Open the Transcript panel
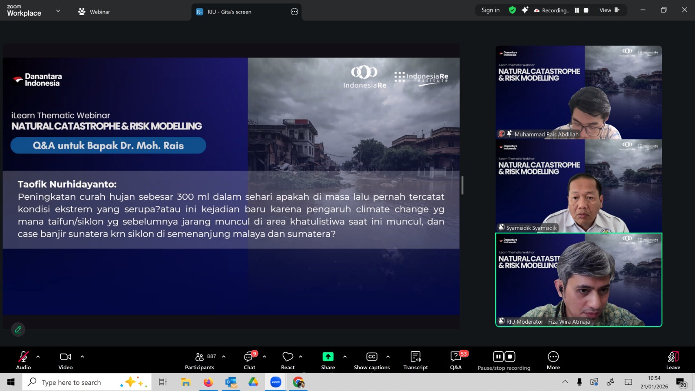 pos(415,361)
